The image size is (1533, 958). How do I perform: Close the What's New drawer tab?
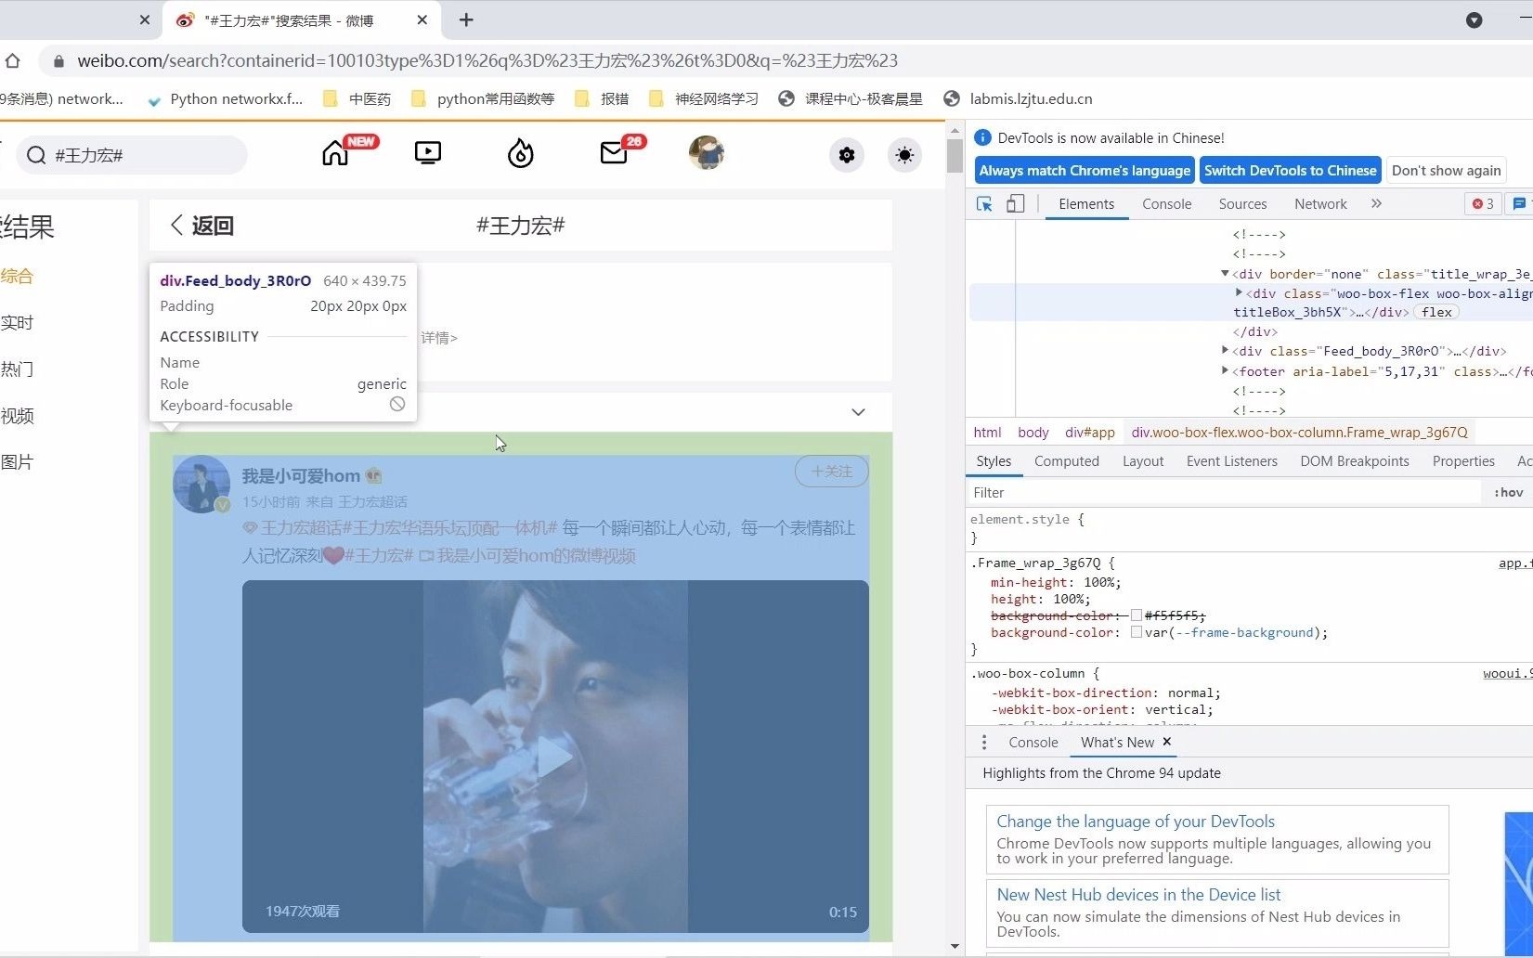pos(1167,742)
